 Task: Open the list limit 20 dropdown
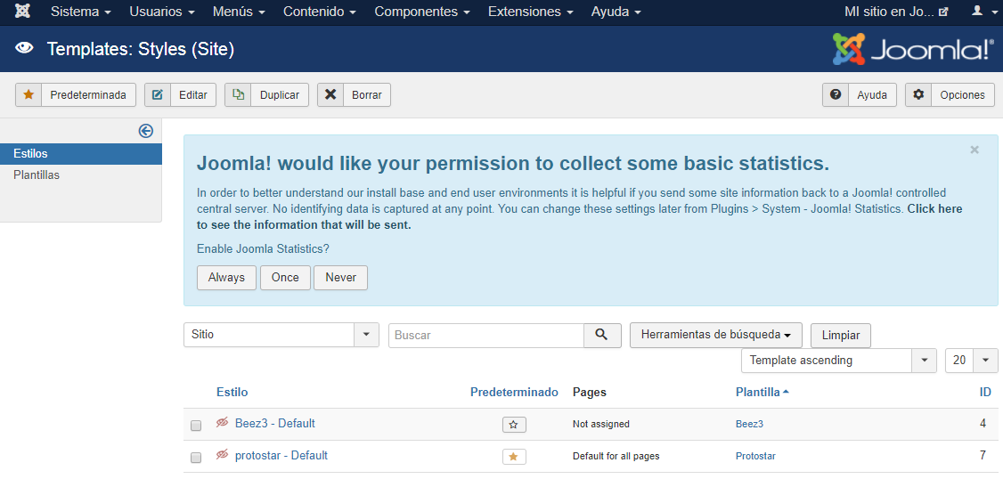985,361
